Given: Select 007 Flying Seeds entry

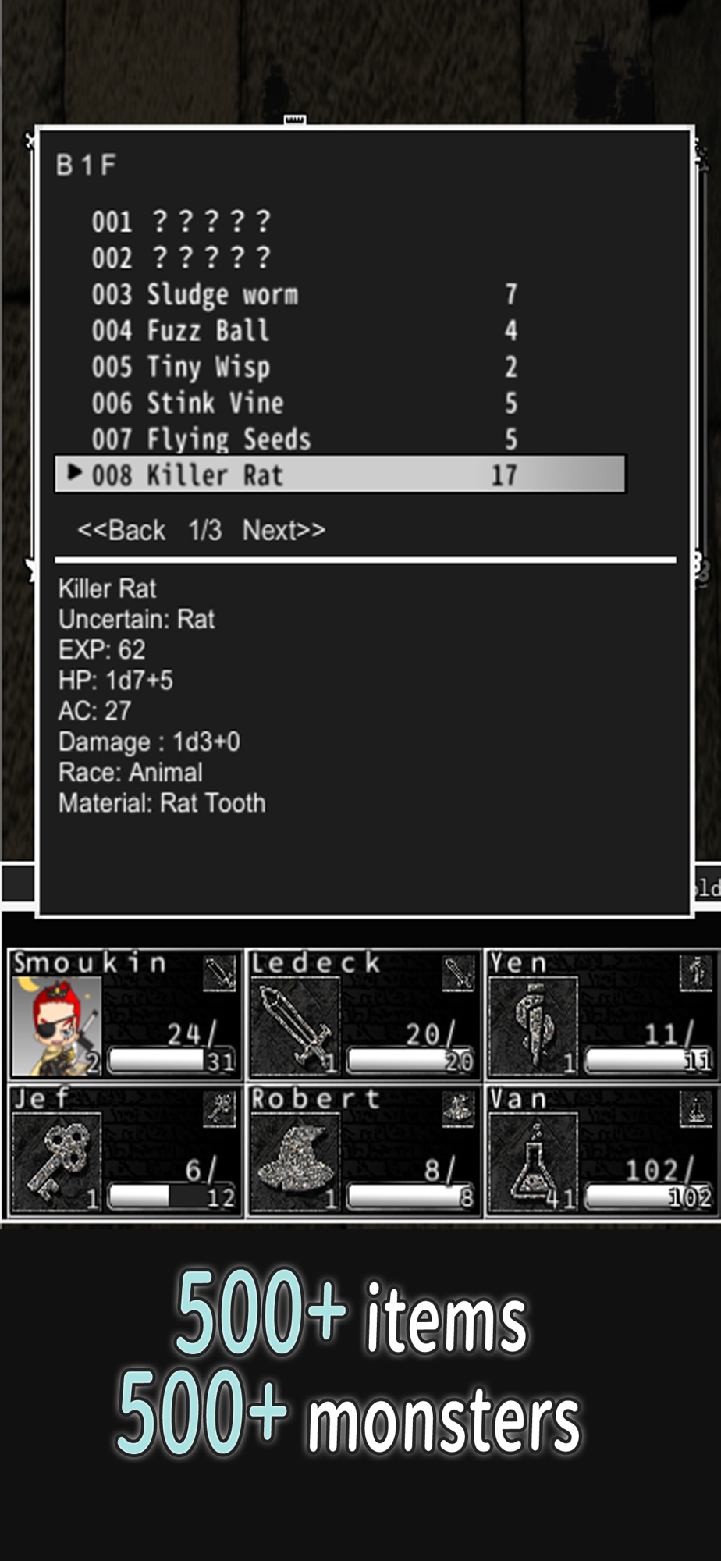Looking at the screenshot, I should 304,439.
